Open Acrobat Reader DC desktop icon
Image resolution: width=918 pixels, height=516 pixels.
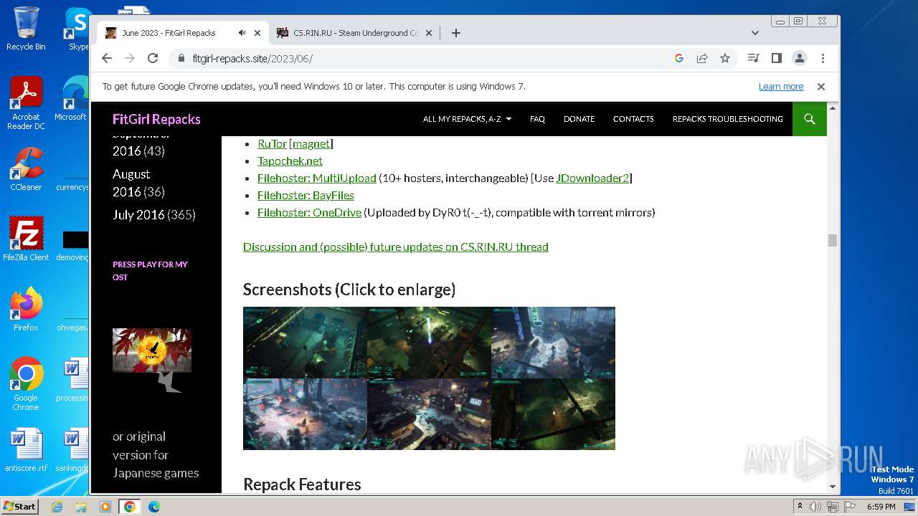click(26, 103)
